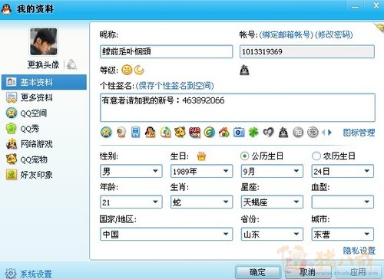Click the blue mobile phone icon
The height and width of the screenshot is (279, 384).
(x=136, y=133)
